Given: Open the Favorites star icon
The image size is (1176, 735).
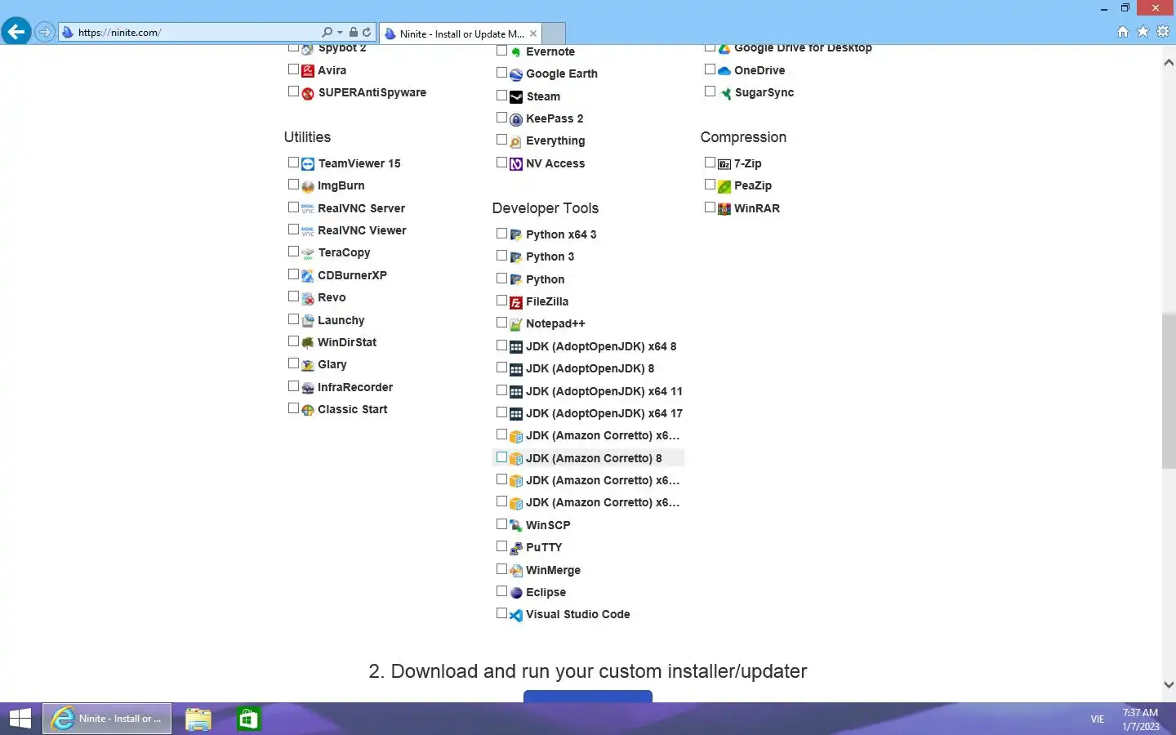Looking at the screenshot, I should pyautogui.click(x=1143, y=32).
